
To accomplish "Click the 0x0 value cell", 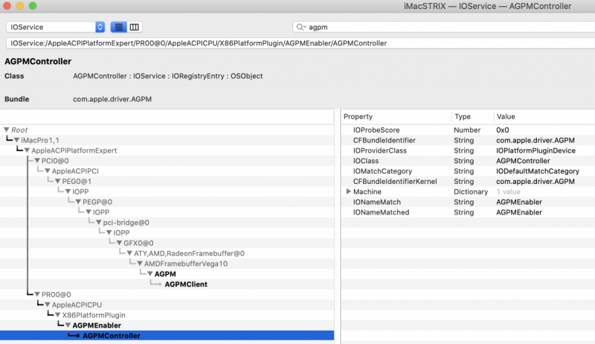I will click(503, 130).
